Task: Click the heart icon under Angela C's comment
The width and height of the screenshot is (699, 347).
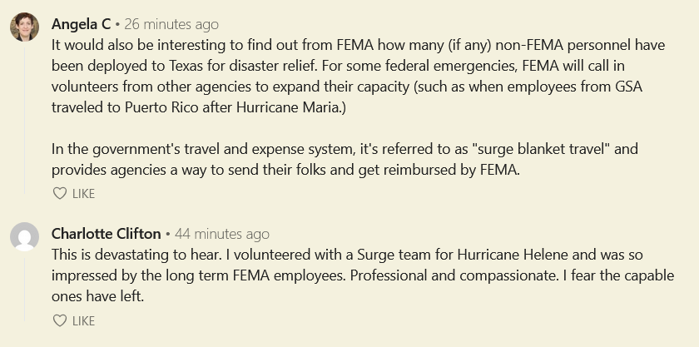Action: pos(60,194)
